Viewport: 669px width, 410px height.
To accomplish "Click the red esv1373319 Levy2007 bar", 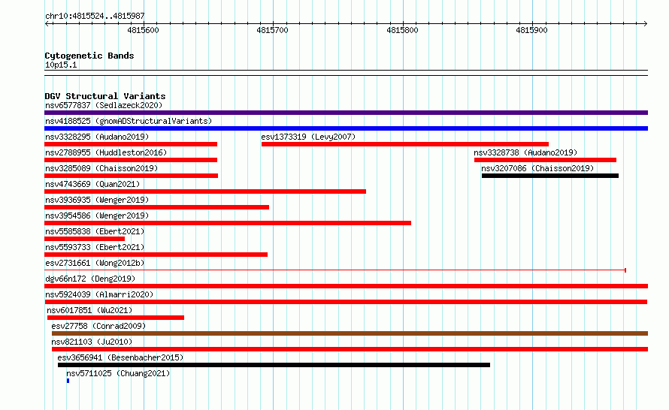I will coord(405,144).
